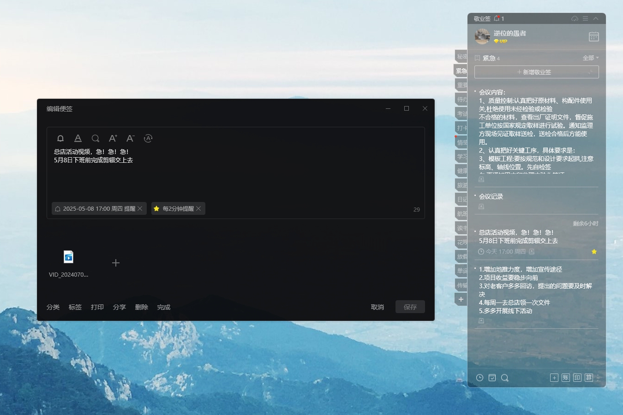Screen dimensions: 623x415
Task: Decrease font size with the A- icon
Action: pyautogui.click(x=131, y=138)
